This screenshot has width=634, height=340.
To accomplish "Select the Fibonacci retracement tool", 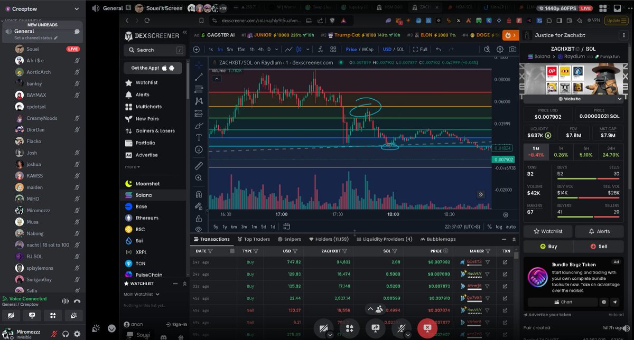I will (x=199, y=89).
